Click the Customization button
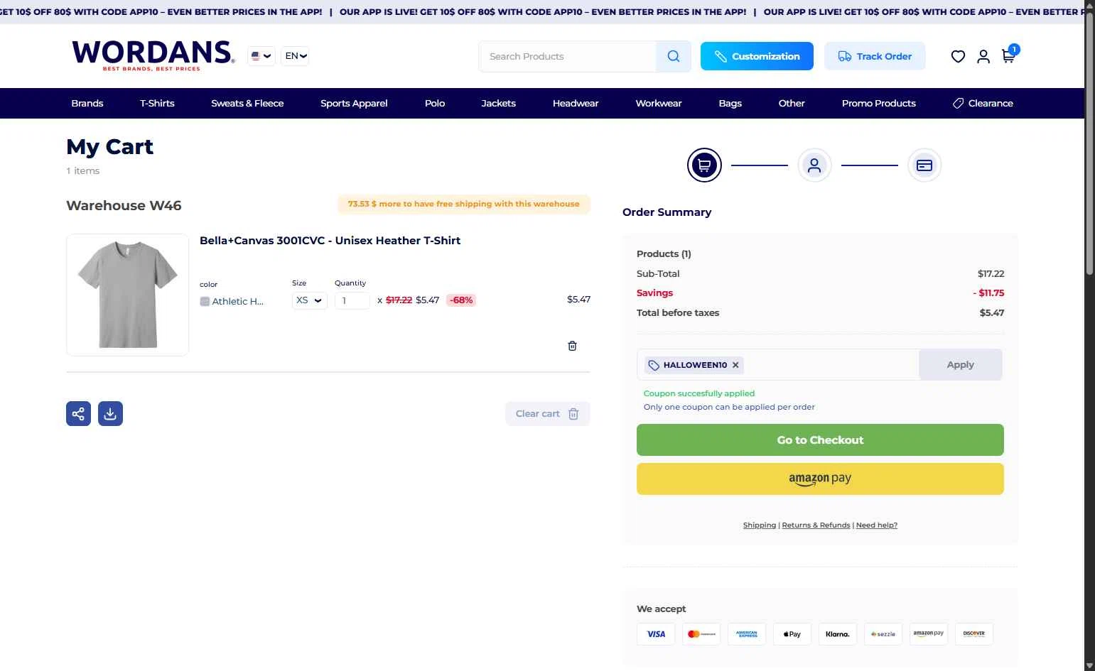The width and height of the screenshot is (1095, 671). (757, 56)
